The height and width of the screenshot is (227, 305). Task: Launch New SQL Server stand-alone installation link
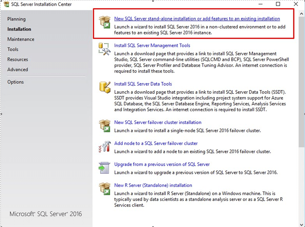click(197, 19)
